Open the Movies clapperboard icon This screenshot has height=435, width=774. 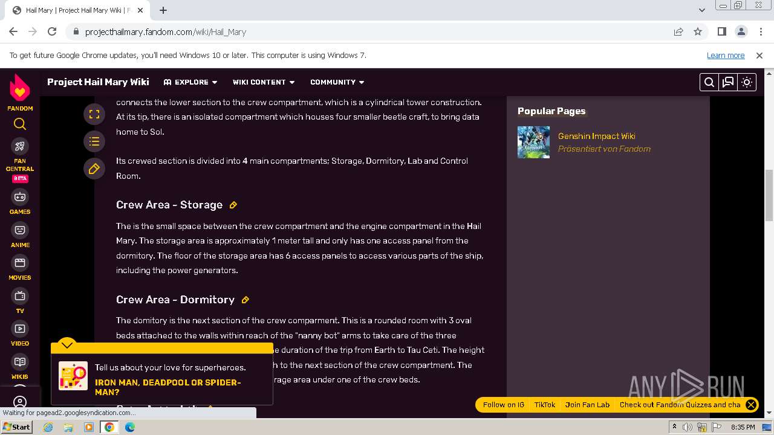click(20, 263)
